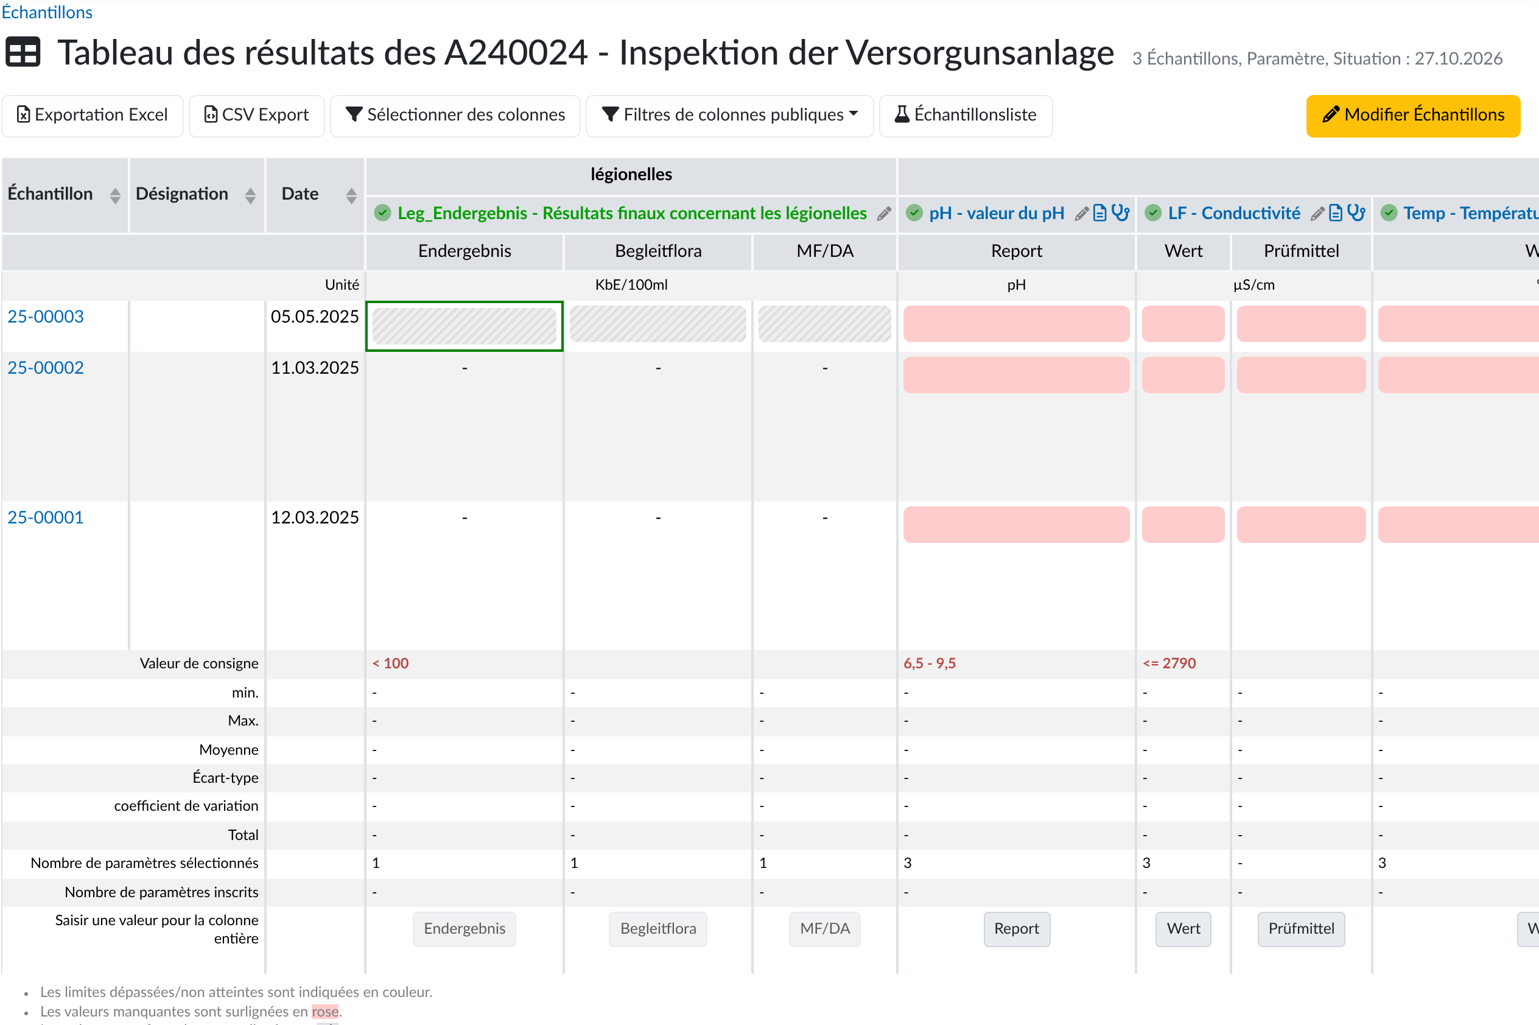This screenshot has height=1025, width=1539.
Task: Click the Begleitflora whole-column value button
Action: (x=657, y=929)
